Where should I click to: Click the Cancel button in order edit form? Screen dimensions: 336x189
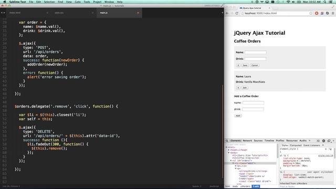pyautogui.click(x=255, y=65)
